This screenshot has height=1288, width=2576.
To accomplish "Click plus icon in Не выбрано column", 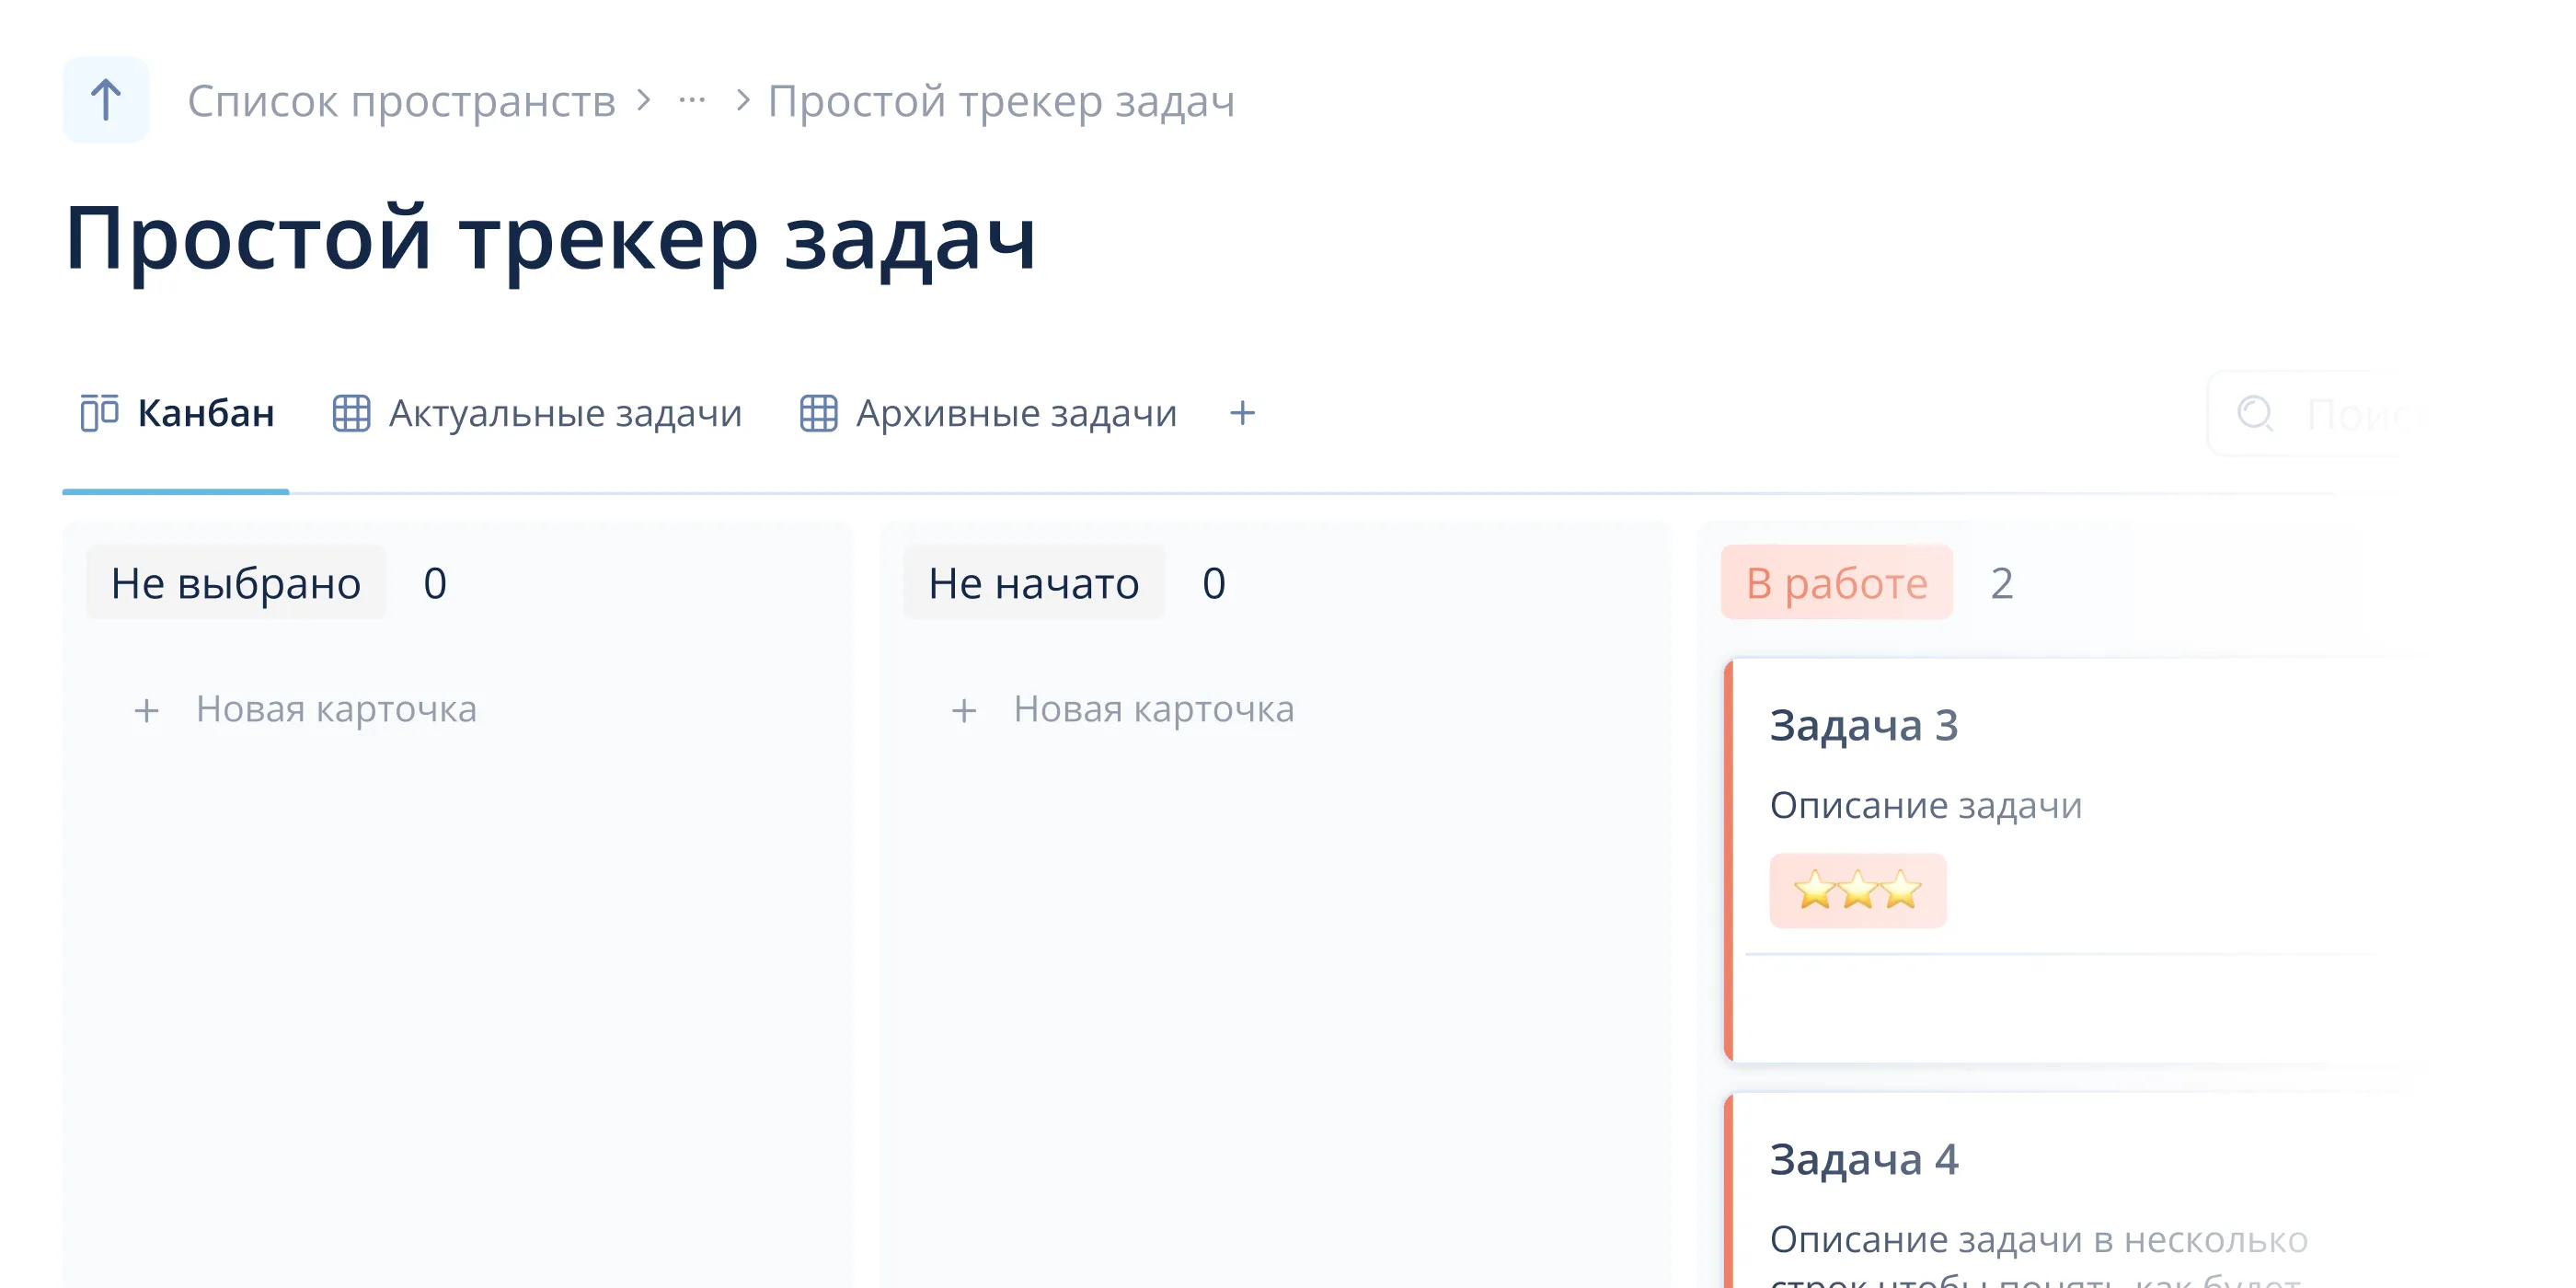I will [147, 711].
